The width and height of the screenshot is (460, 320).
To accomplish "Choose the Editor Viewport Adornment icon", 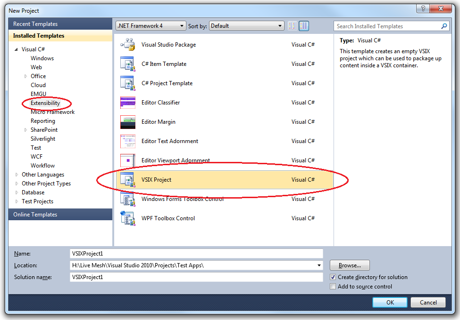I will click(128, 160).
